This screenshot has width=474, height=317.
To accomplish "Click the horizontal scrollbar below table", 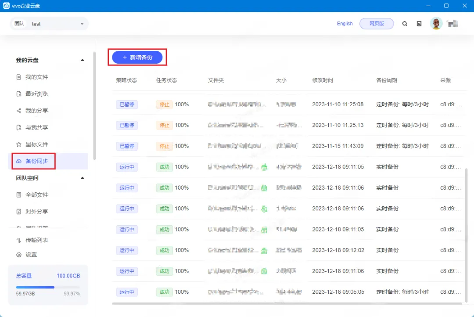I will tap(287, 303).
